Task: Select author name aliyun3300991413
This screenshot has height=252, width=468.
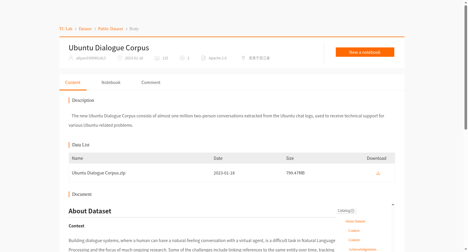Action: click(x=91, y=58)
